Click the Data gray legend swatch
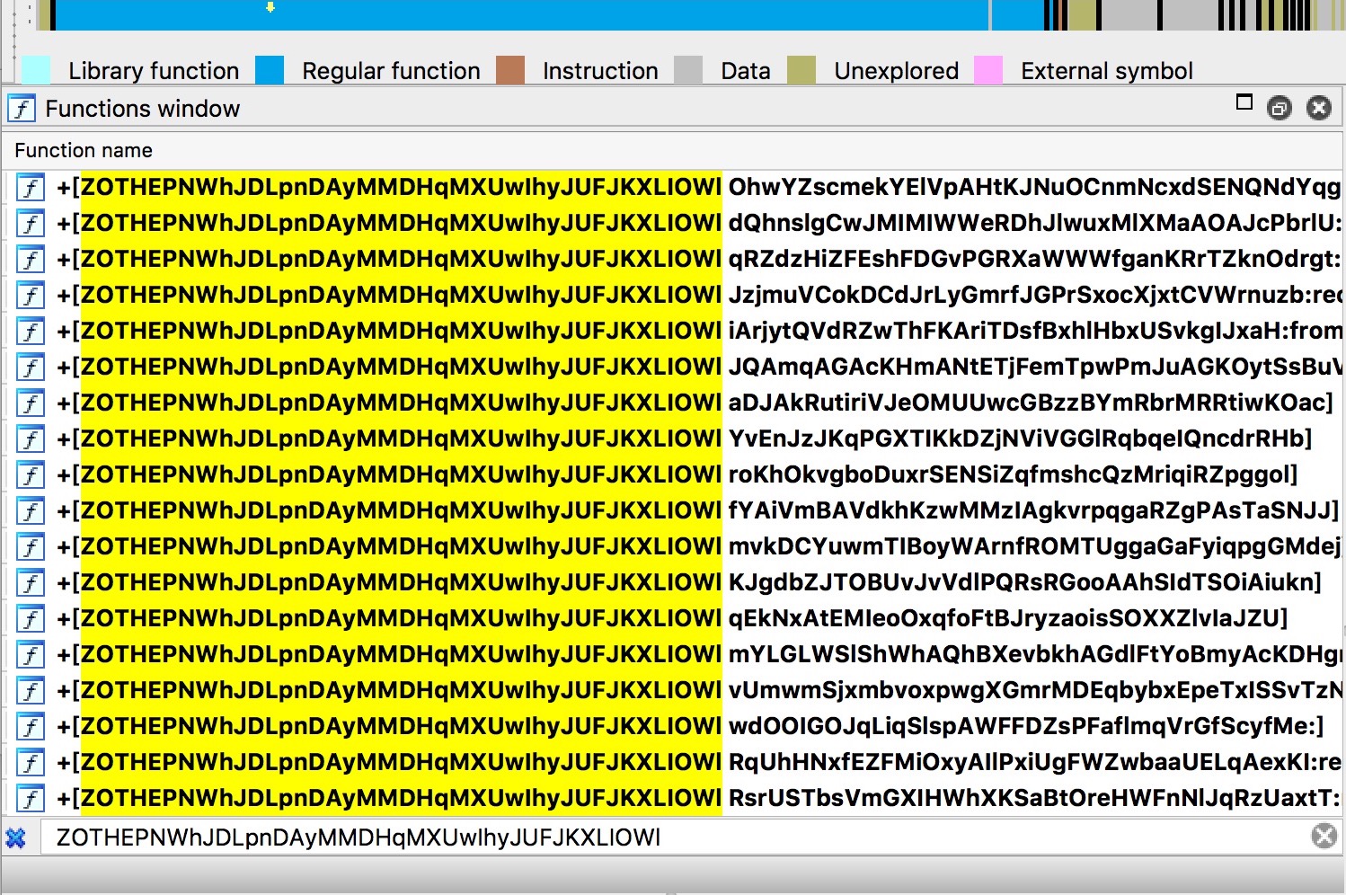 click(x=688, y=70)
